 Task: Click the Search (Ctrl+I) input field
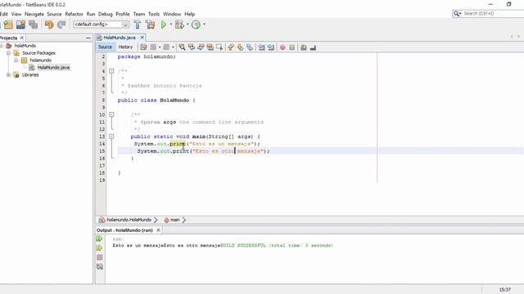[493, 13]
